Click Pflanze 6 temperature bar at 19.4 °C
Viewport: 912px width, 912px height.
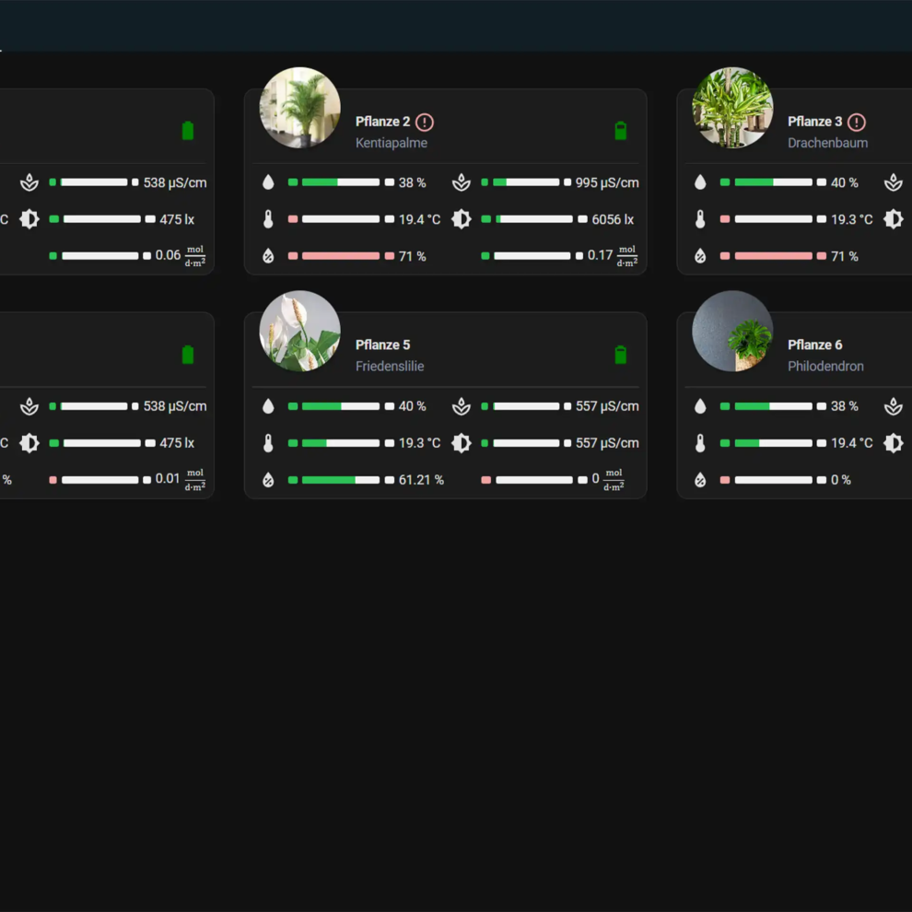pyautogui.click(x=773, y=443)
